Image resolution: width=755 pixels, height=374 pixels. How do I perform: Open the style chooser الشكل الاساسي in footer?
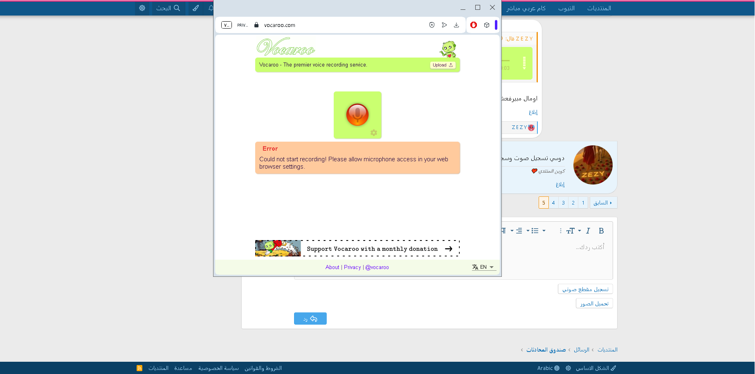tap(596, 368)
